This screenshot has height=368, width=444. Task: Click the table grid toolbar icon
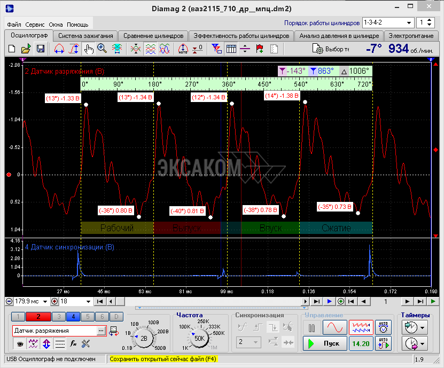pos(231,49)
